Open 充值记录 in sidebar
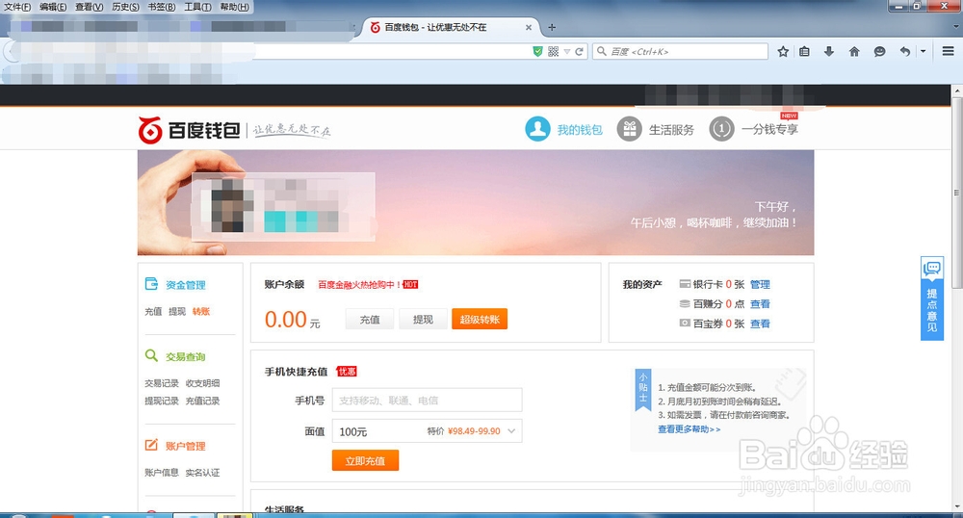This screenshot has width=963, height=518. 202,401
